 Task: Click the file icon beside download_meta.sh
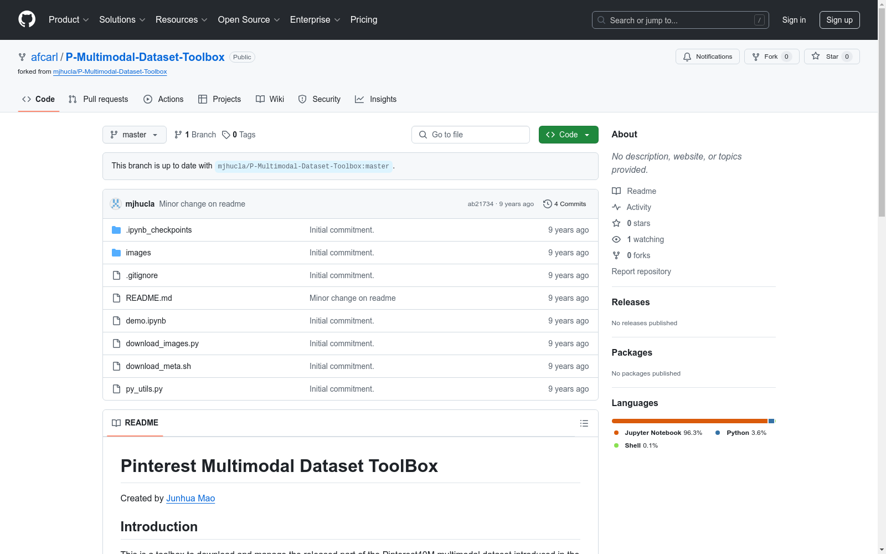click(x=116, y=366)
